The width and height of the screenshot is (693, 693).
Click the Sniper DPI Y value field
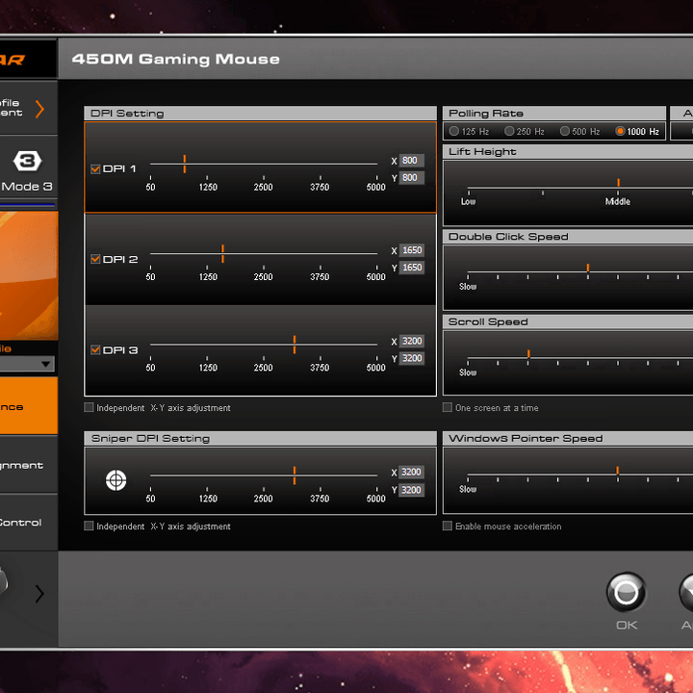coord(412,490)
